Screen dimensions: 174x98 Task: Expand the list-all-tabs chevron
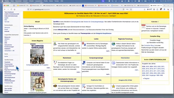coord(168,5)
